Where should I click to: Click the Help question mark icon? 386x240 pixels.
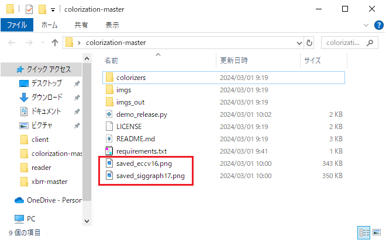[x=378, y=25]
